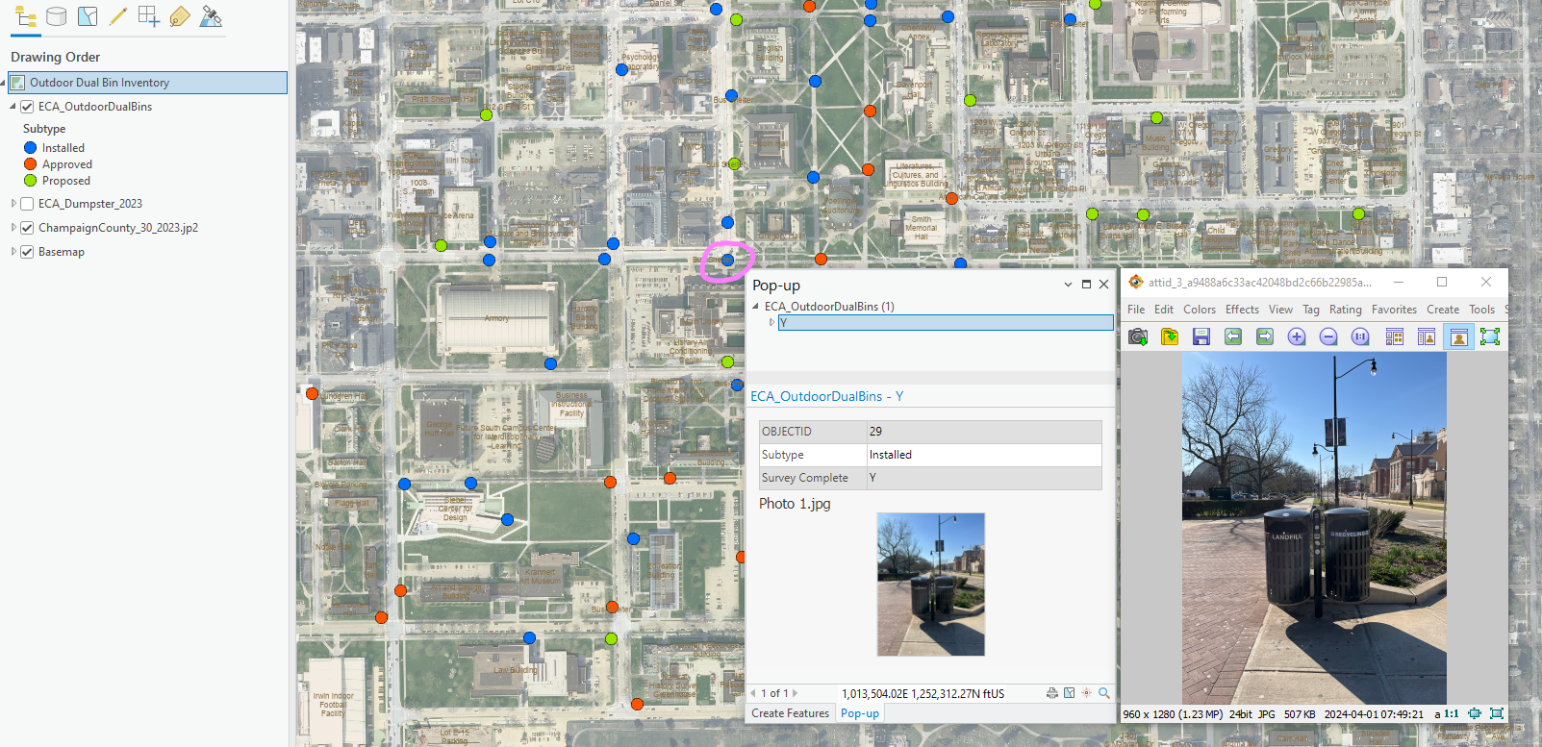Open the Effects menu in image viewer
This screenshot has height=747, width=1542.
[1242, 310]
